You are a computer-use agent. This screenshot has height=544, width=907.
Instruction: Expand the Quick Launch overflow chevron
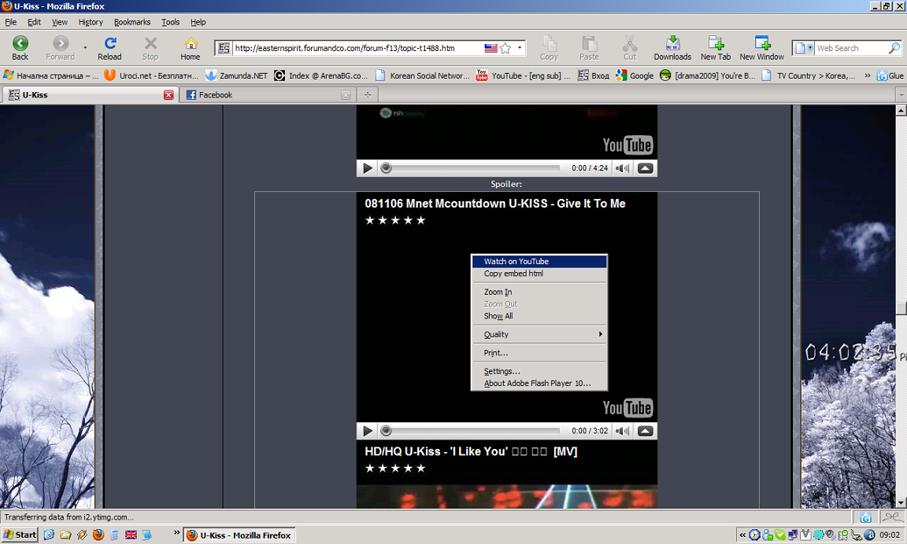(x=176, y=534)
